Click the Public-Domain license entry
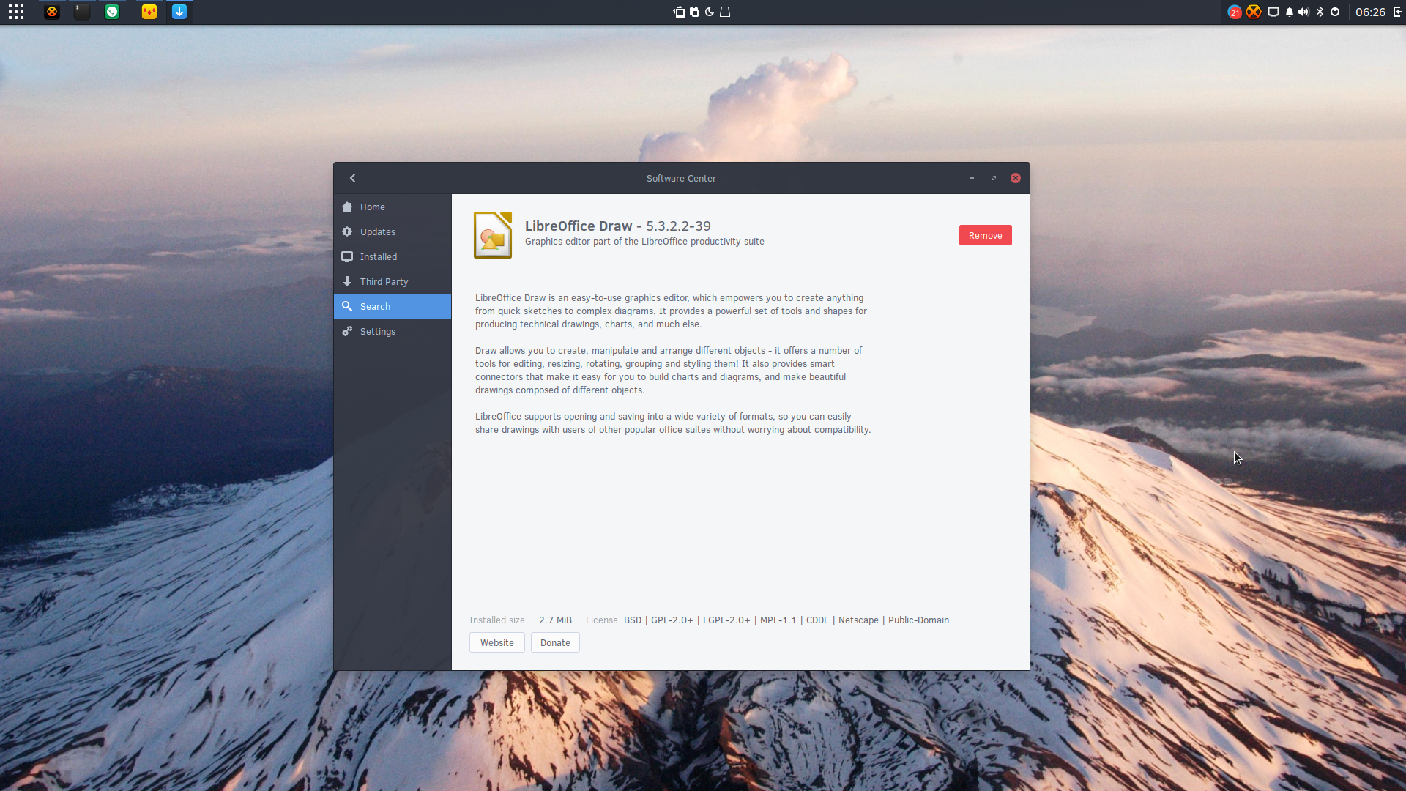Image resolution: width=1406 pixels, height=791 pixels. click(918, 620)
